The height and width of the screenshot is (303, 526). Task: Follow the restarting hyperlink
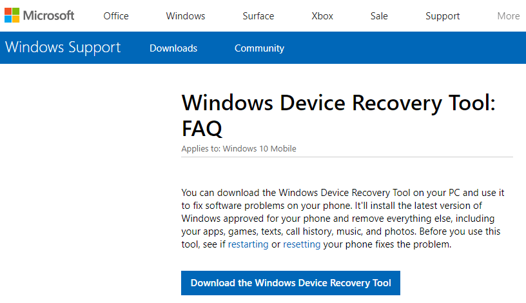248,244
